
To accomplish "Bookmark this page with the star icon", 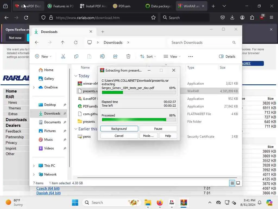I will [x=153, y=18].
